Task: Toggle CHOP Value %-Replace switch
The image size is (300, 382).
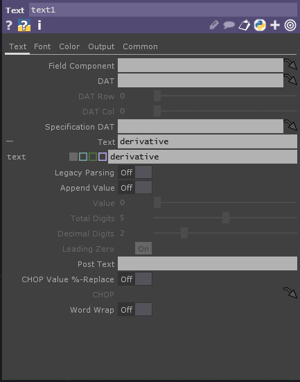Action: tap(135, 279)
